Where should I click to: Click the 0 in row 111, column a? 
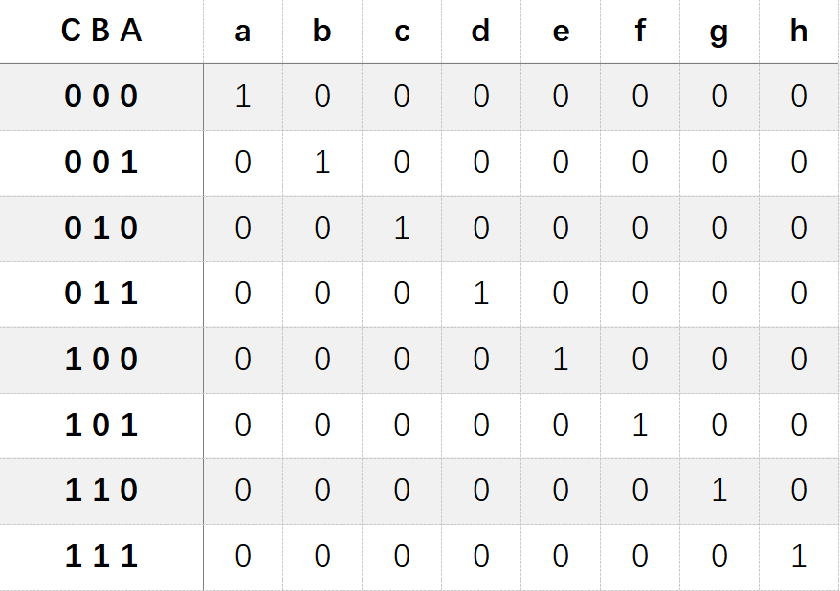tap(243, 556)
